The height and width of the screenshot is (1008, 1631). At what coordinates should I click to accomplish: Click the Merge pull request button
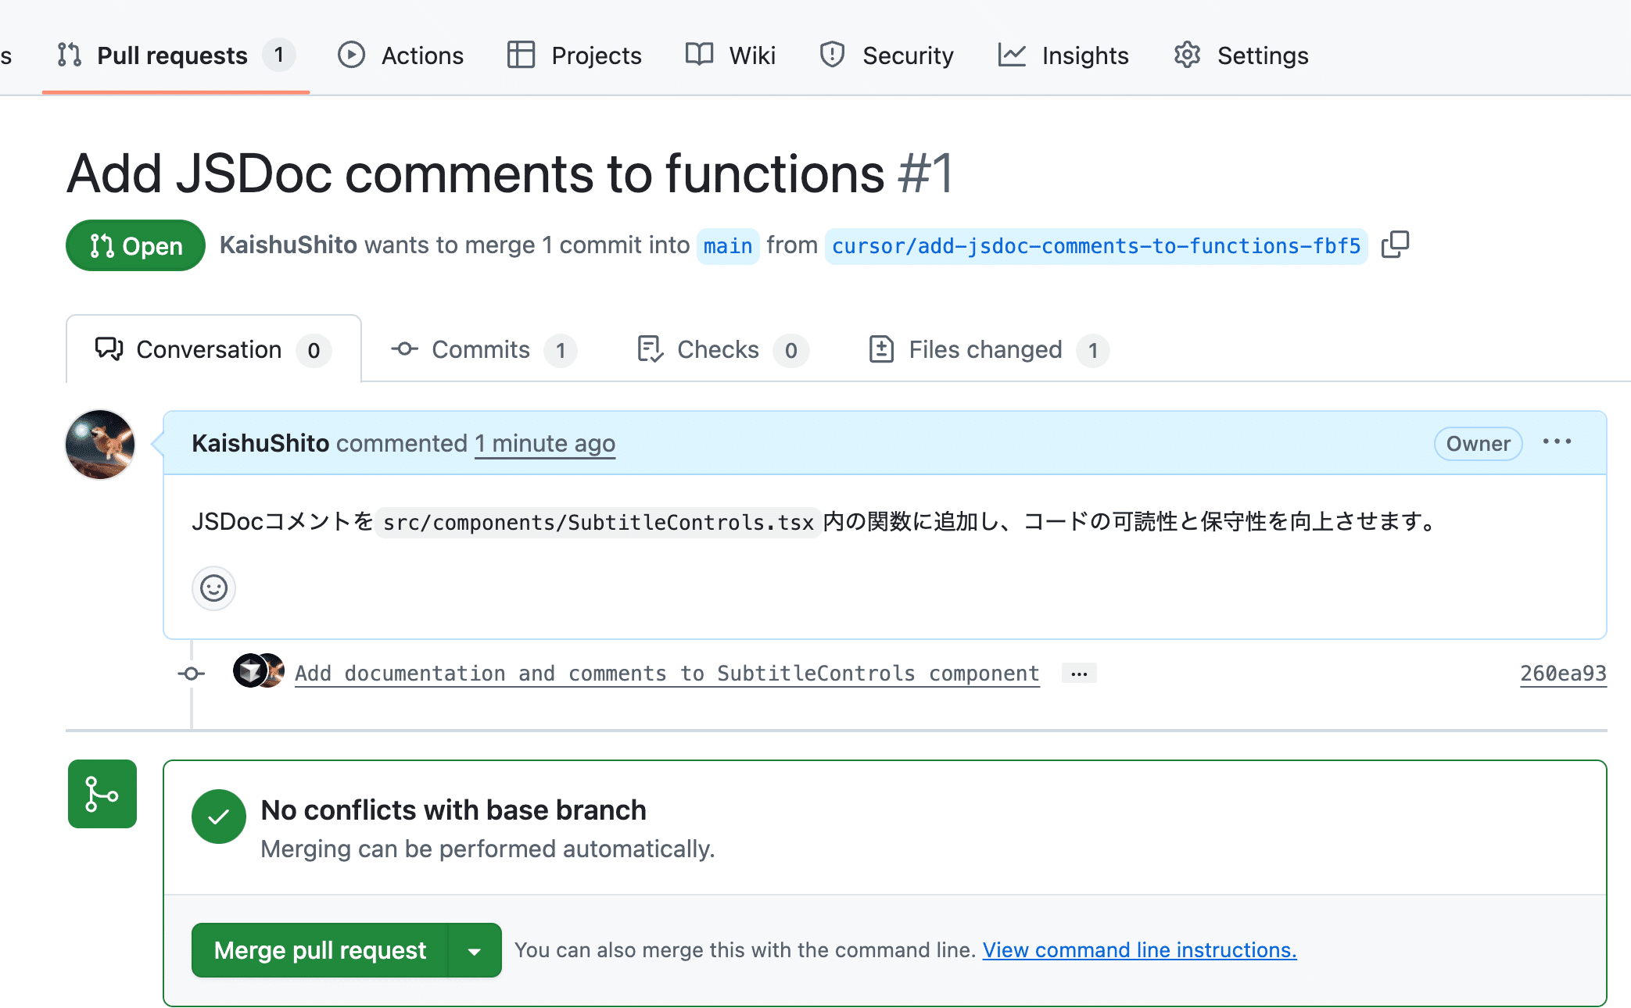pos(320,951)
